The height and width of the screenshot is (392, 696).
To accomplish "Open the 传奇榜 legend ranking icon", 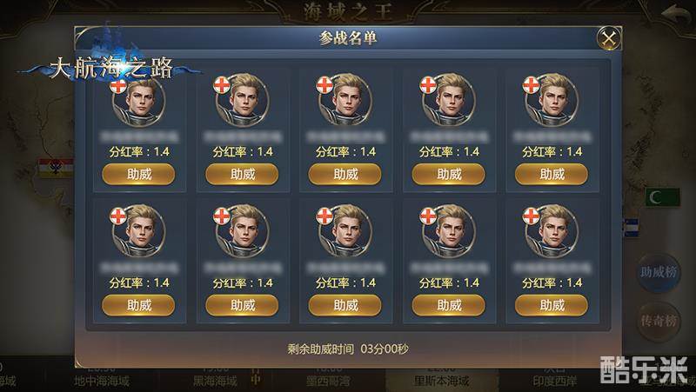I will click(x=659, y=321).
